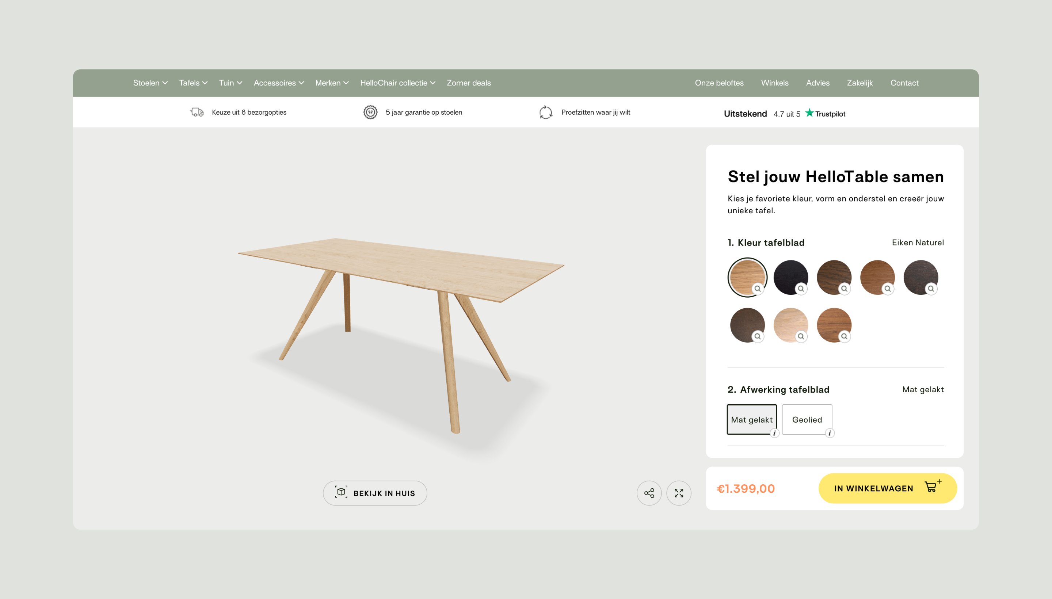Select the black tabletop color swatch
Viewport: 1052px width, 599px height.
pos(790,277)
